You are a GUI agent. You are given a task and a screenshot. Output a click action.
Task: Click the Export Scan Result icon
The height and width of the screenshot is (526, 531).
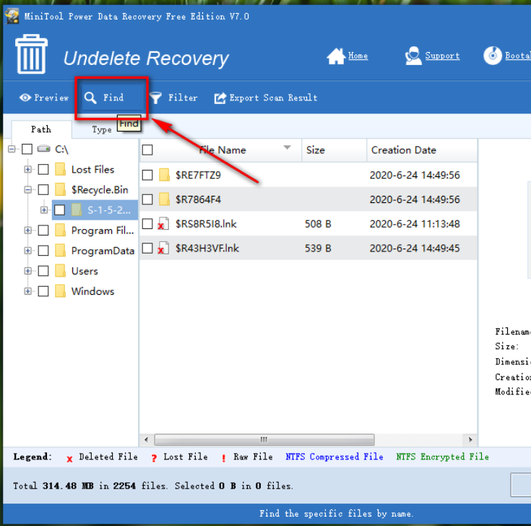pos(220,98)
